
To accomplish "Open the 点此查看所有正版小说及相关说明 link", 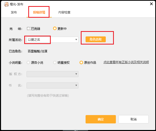I will pos(126,62).
